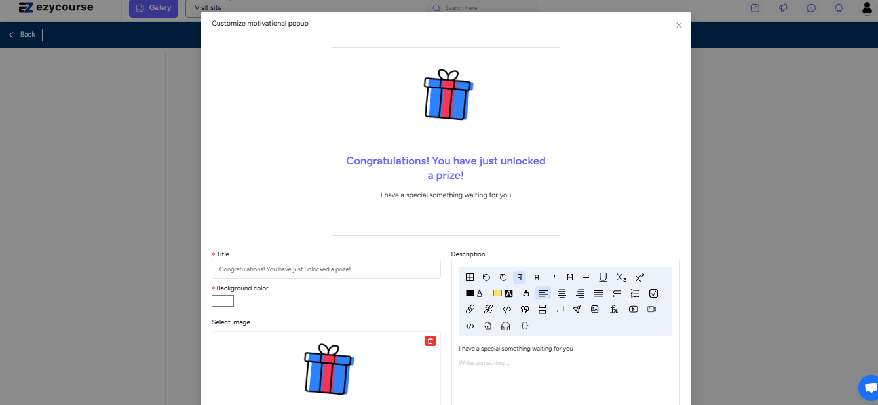Viewport: 878px width, 405px height.
Task: Open the notifications bell
Action: coord(839,8)
